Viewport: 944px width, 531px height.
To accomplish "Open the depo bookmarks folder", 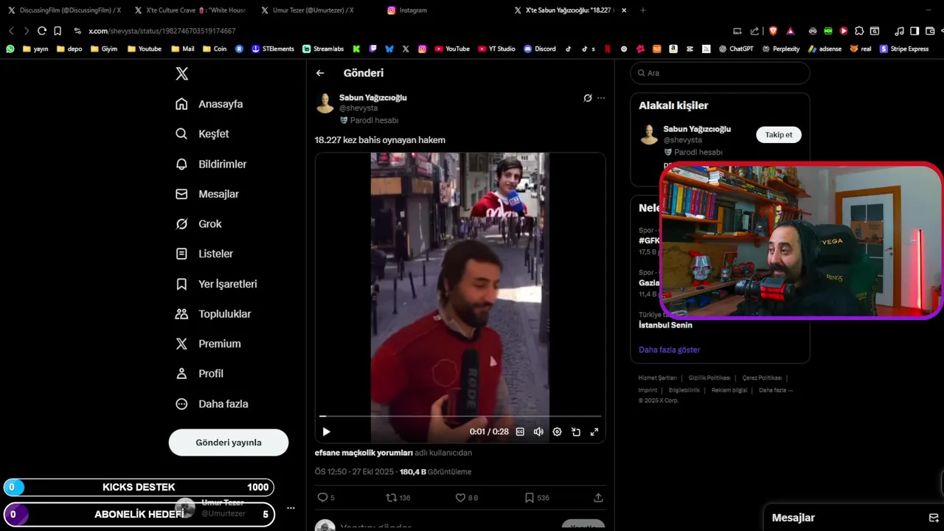I will [69, 49].
